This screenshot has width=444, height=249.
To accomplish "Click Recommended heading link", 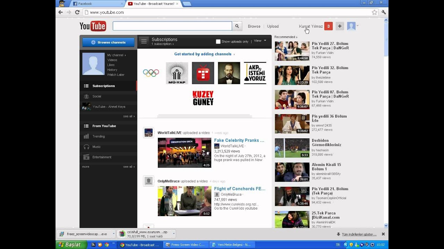I will point(286,37).
